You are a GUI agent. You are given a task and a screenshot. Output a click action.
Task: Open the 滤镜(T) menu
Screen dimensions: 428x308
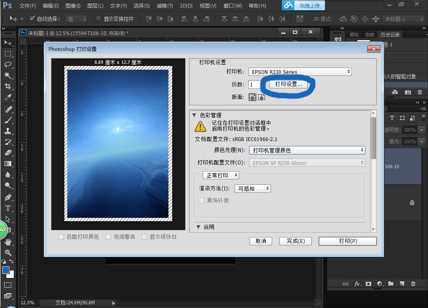click(165, 6)
